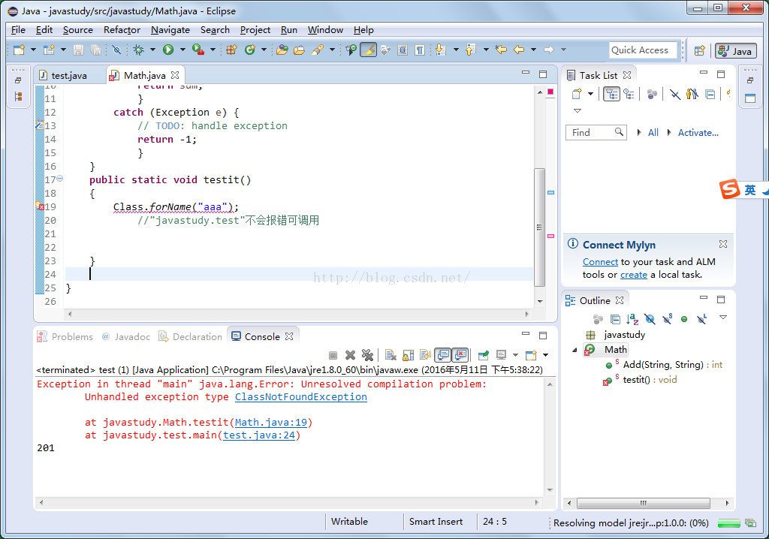Open the Project menu
Image resolution: width=769 pixels, height=539 pixels.
[x=255, y=30]
